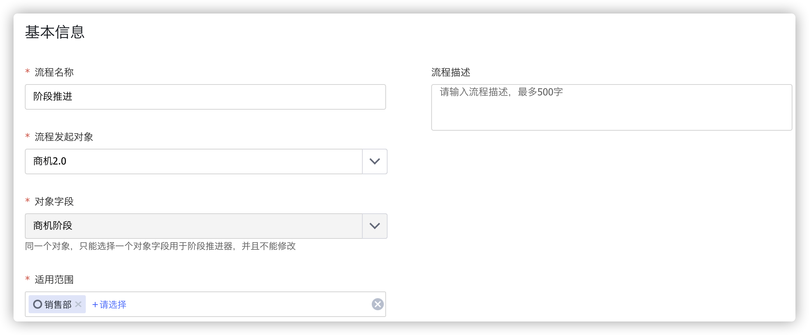Click empty space in 适用范围 selector box
The image size is (809, 335).
click(248, 304)
